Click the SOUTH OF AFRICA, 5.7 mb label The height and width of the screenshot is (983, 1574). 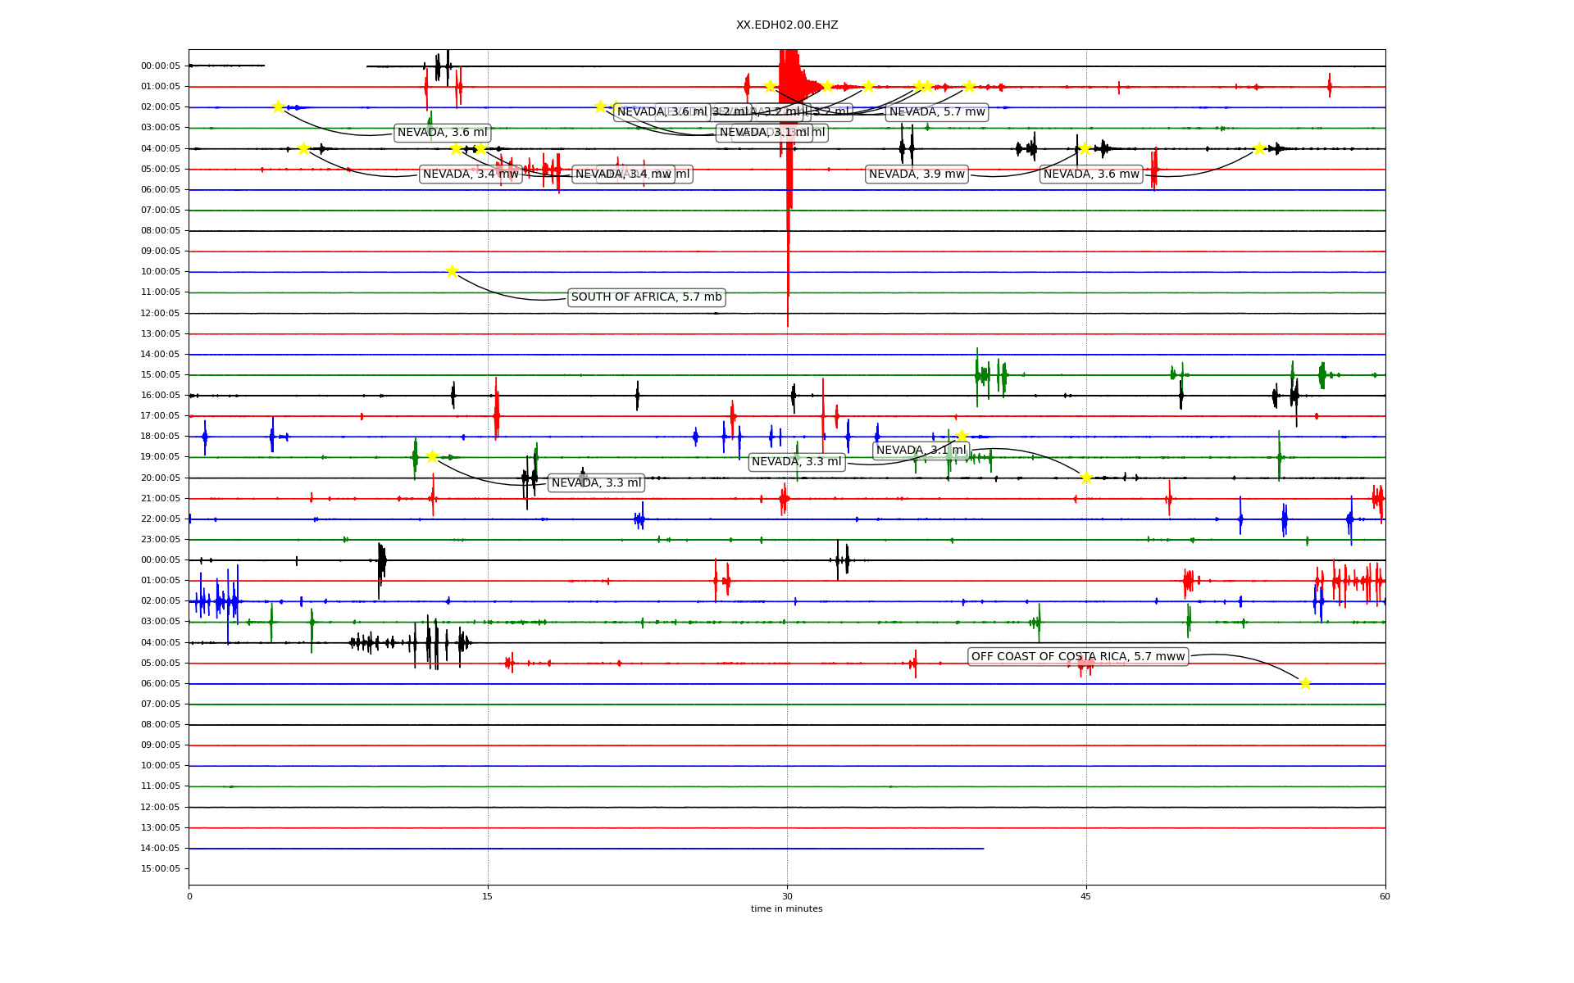[x=646, y=297]
